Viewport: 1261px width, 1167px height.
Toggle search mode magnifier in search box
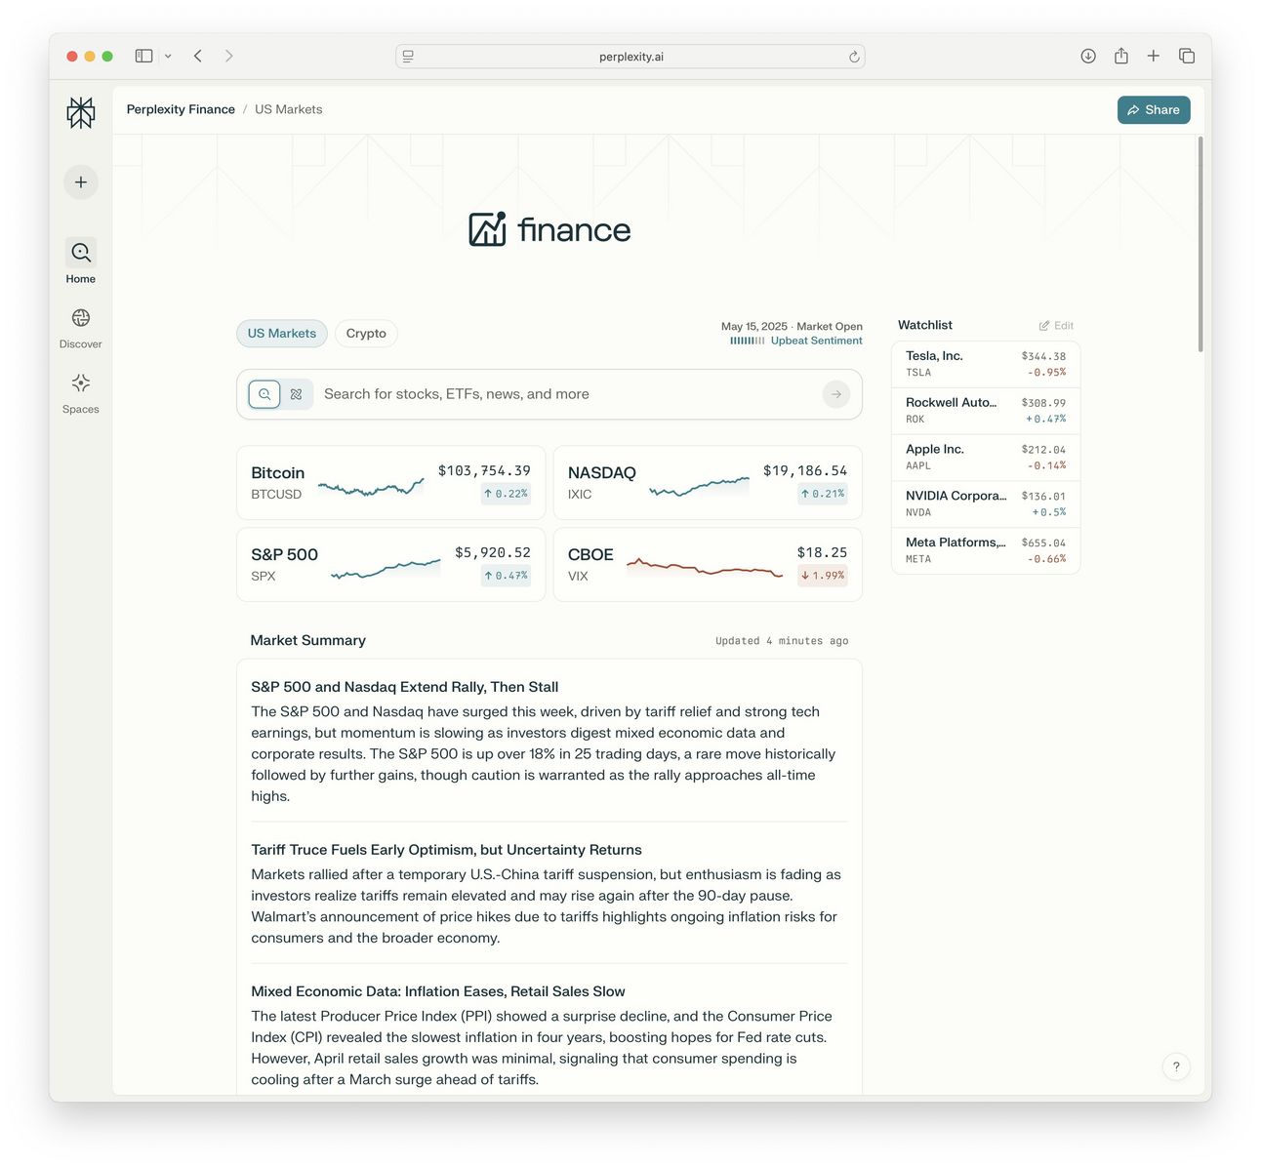click(x=264, y=394)
